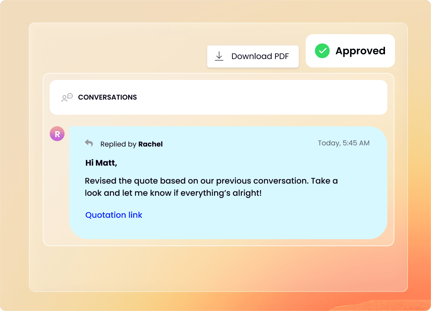
Task: Select the Today, 5:45 AM timestamp
Action: [344, 143]
